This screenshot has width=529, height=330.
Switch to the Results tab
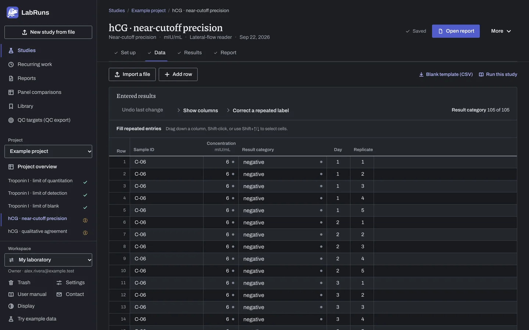coord(190,53)
